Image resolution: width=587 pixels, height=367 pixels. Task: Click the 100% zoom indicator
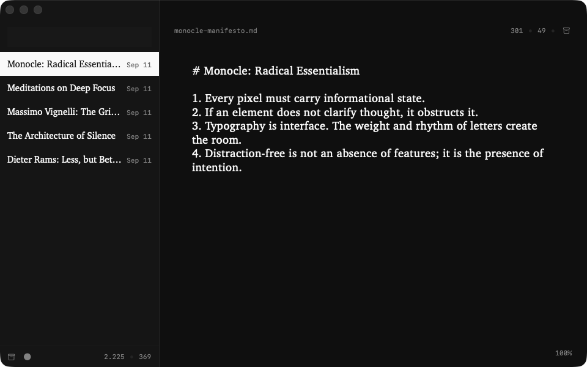click(x=563, y=353)
